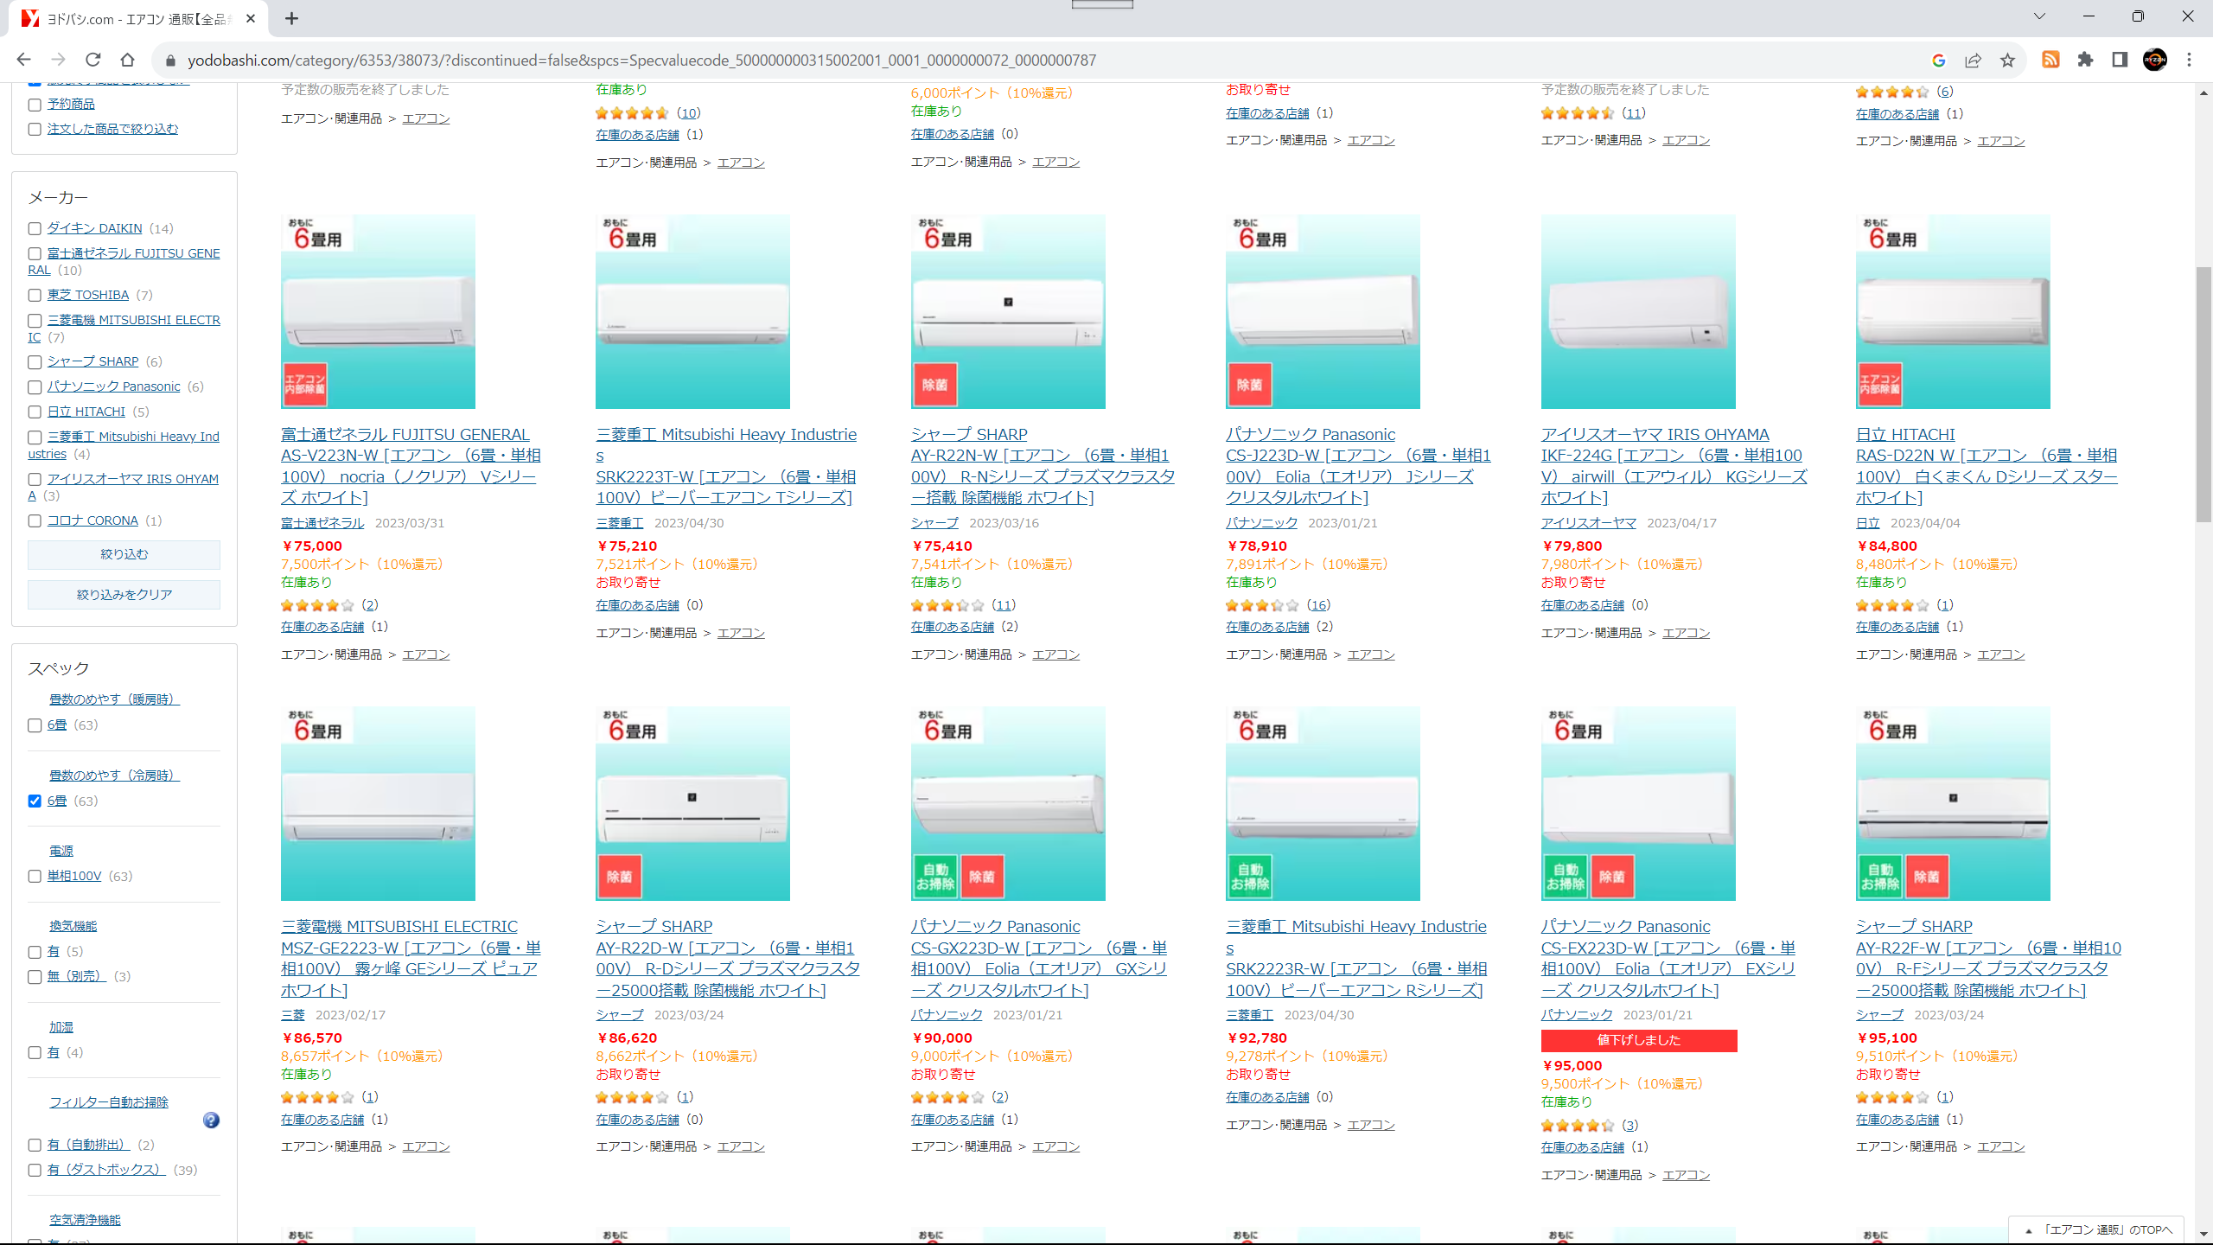Viewport: 2213px width, 1245px height.
Task: Click the browser address bar URL
Action: tap(641, 61)
